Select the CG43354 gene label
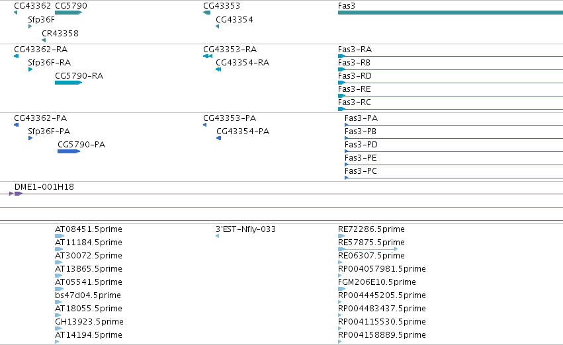 click(234, 20)
